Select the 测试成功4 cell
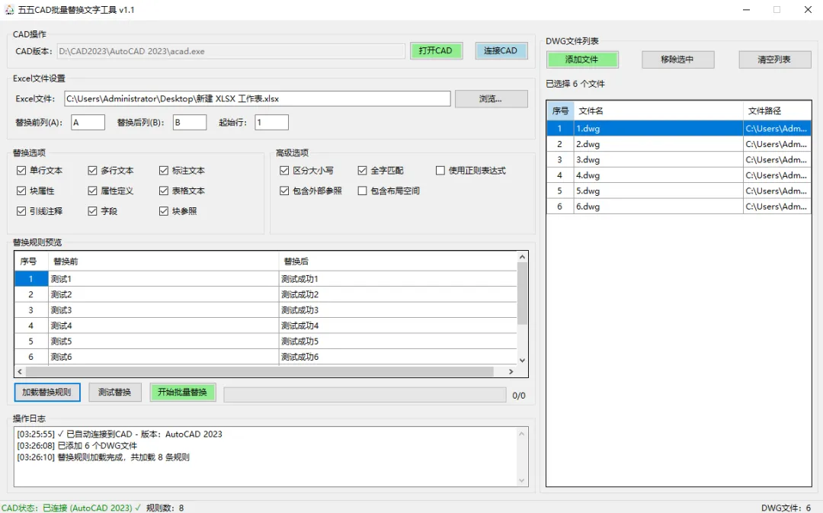Image resolution: width=823 pixels, height=513 pixels. click(398, 325)
